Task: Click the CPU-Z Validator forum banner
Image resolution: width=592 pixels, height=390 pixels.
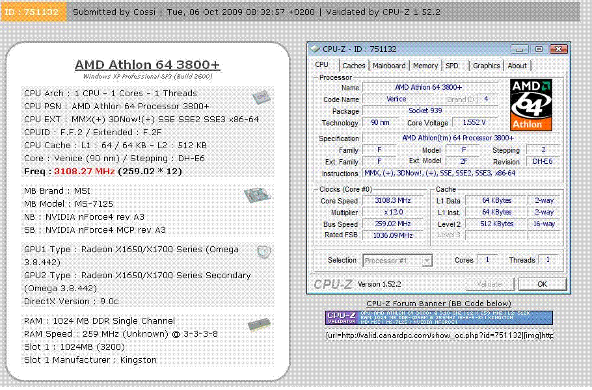Action: (x=438, y=318)
